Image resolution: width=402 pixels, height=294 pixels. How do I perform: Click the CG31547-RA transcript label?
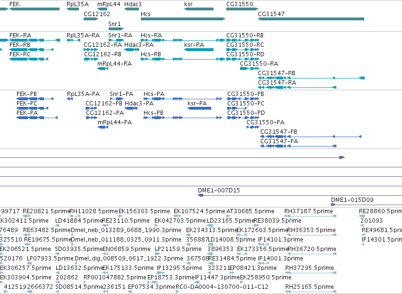coord(277,83)
